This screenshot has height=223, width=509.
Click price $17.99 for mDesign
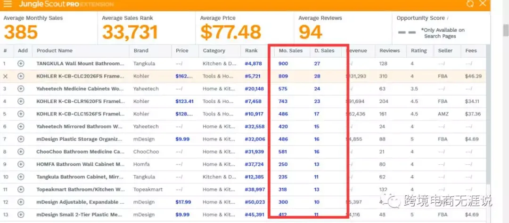183,202
